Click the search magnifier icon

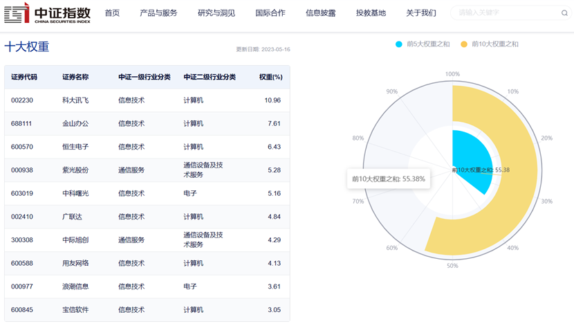[564, 13]
